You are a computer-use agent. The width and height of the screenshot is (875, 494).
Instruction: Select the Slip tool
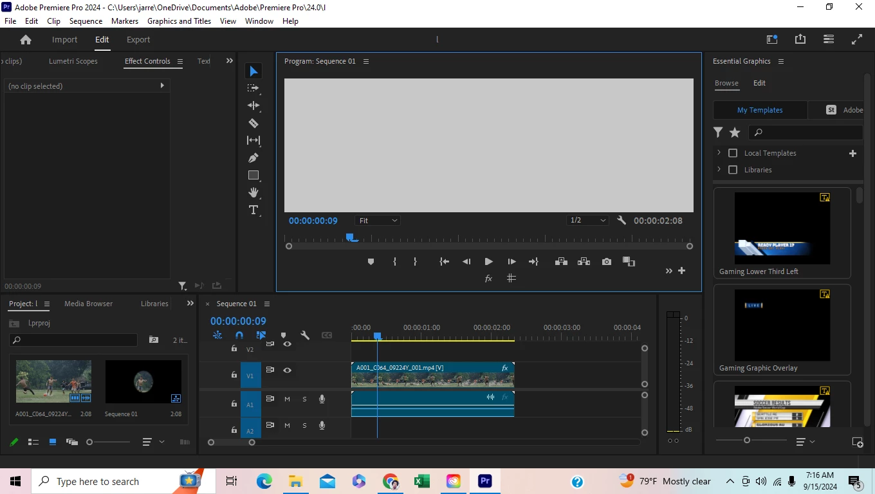(253, 140)
